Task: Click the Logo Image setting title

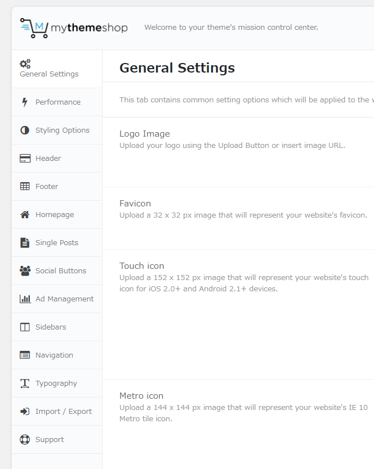Action: pyautogui.click(x=144, y=134)
